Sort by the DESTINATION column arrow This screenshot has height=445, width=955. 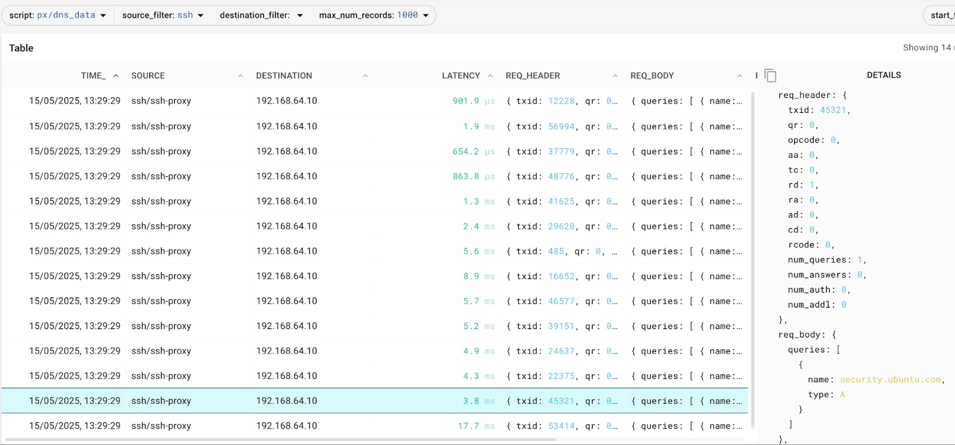pyautogui.click(x=365, y=76)
